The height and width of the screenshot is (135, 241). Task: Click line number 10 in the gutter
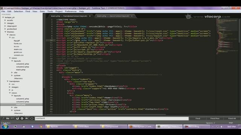[x=51, y=40]
